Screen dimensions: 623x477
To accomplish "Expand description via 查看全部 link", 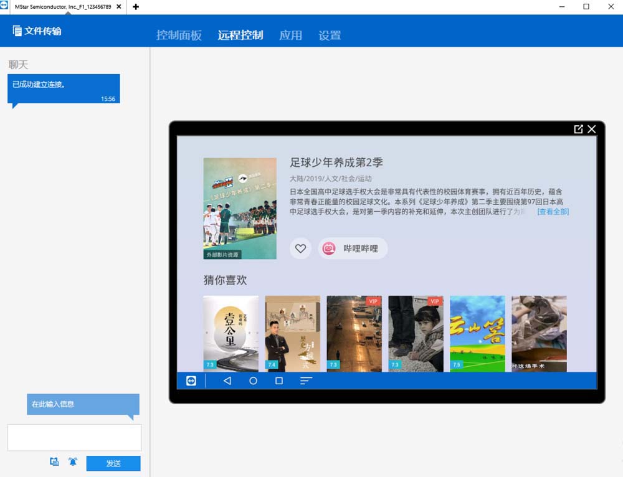I will pyautogui.click(x=553, y=212).
